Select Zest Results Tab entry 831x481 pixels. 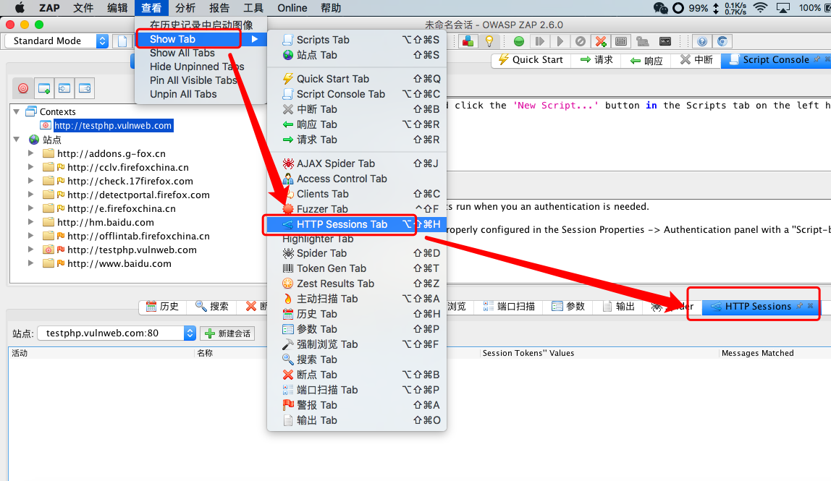(x=357, y=284)
